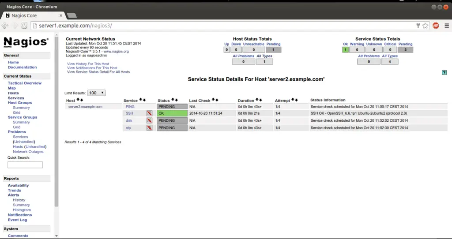Open Alerts Histogram
The width and height of the screenshot is (452, 239).
click(x=22, y=210)
